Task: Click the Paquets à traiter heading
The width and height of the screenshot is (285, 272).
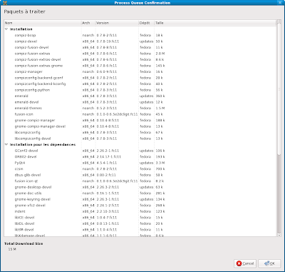Action: tap(24, 11)
